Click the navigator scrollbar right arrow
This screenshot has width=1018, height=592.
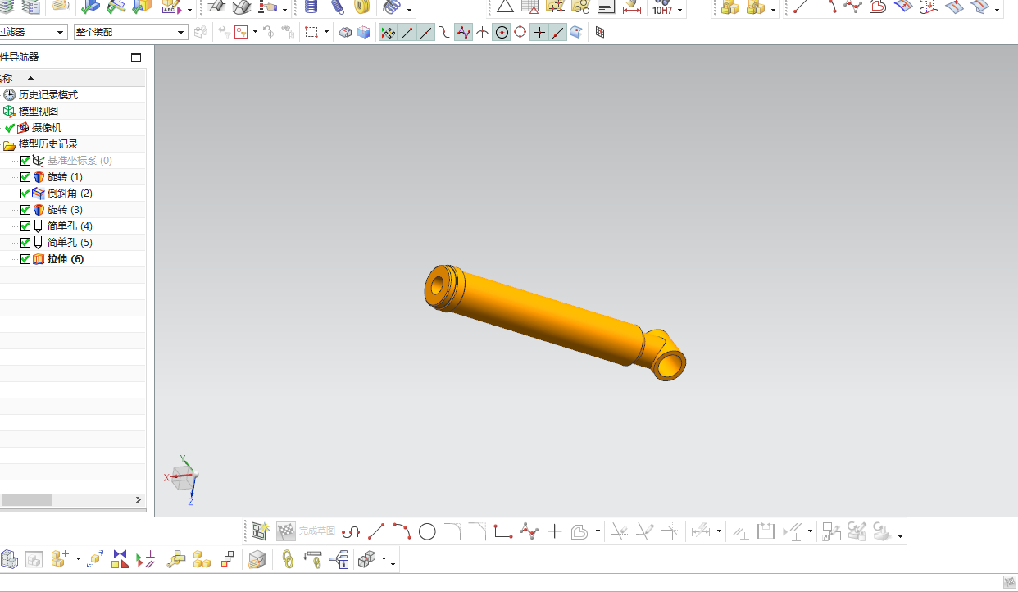click(x=138, y=499)
